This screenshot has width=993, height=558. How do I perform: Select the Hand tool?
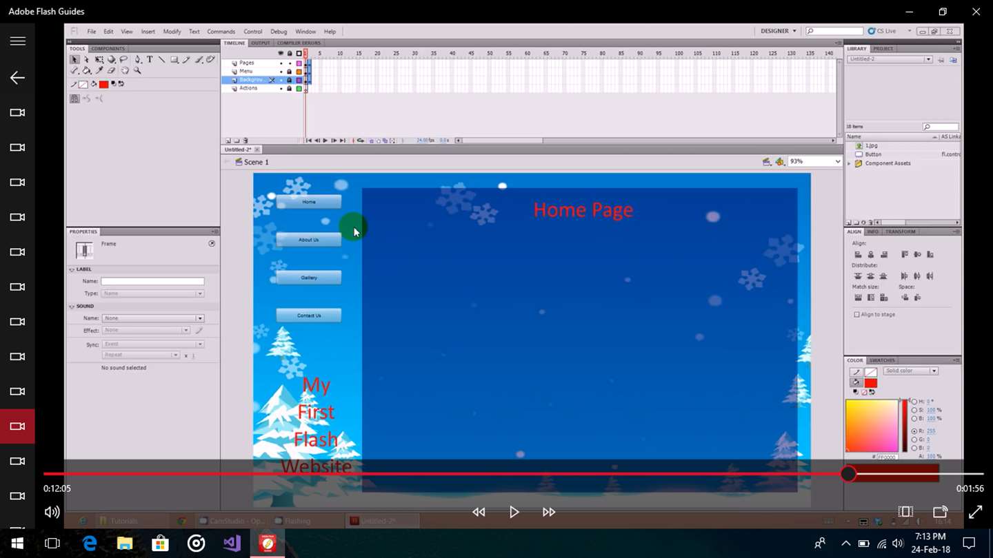click(x=125, y=71)
